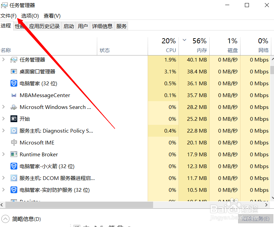274x227 pixels.
Task: Expand the Microsoft Windows Search group
Action: [x=3, y=107]
